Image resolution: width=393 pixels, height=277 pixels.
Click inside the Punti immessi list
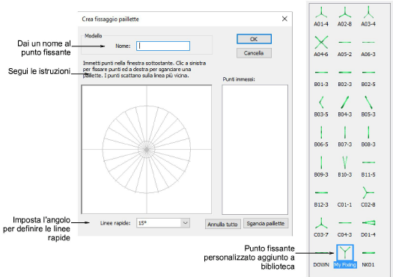pyautogui.click(x=255, y=150)
